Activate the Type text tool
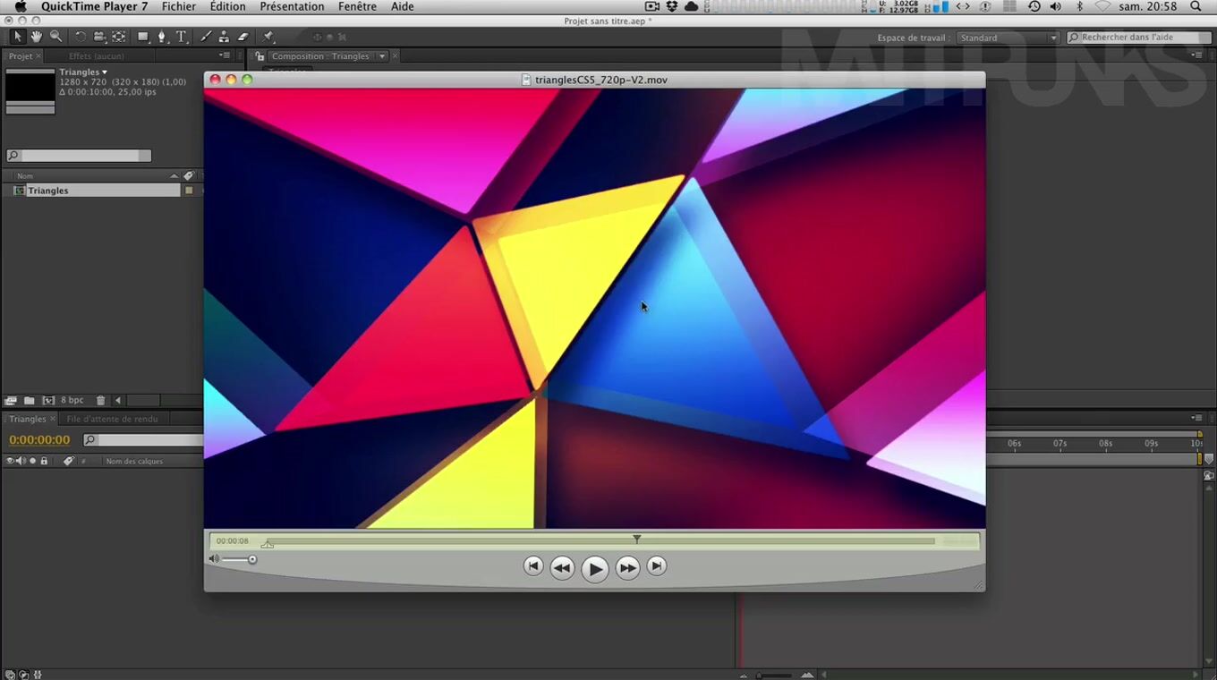 click(181, 37)
